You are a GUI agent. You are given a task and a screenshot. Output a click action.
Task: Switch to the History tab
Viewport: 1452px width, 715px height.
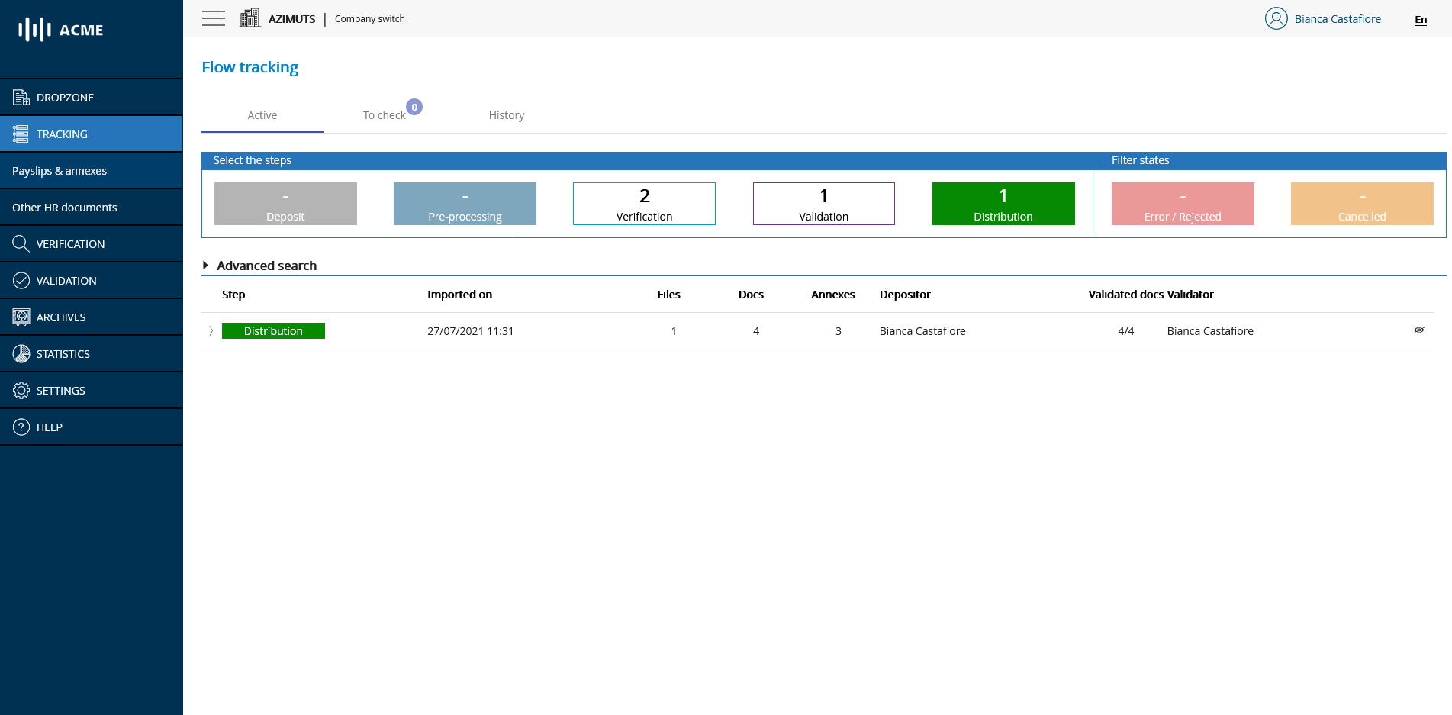click(506, 114)
